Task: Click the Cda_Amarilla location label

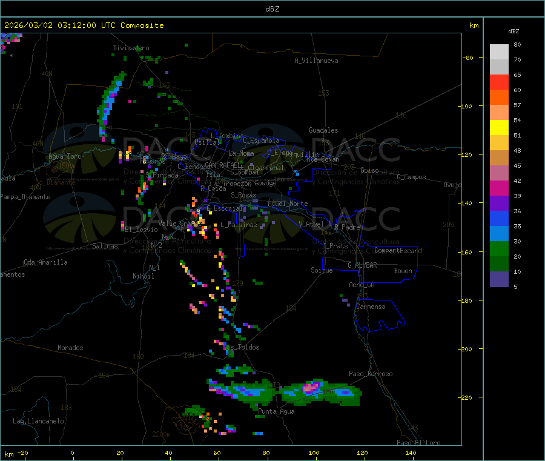Action: pos(45,262)
